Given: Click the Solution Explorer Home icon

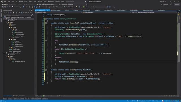Looking at the screenshot, I should [x=8, y=12].
